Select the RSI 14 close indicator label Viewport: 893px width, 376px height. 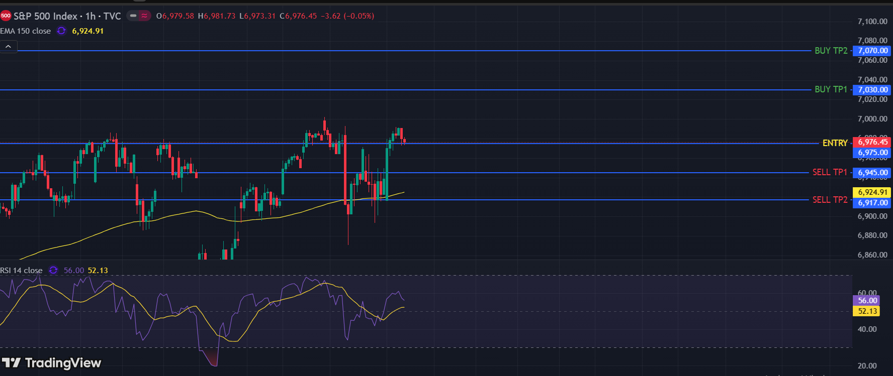[22, 270]
